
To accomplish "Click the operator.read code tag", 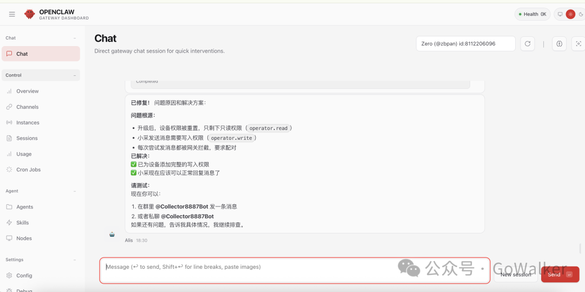I will point(269,128).
